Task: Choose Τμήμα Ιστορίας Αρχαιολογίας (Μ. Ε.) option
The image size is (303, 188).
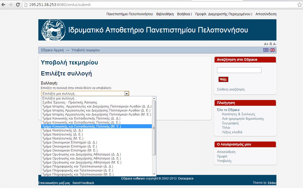Action: [x=96, y=114]
